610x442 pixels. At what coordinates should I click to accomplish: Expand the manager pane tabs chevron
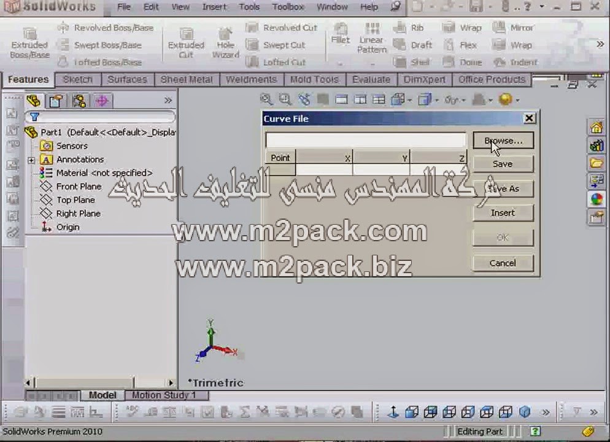tap(168, 101)
